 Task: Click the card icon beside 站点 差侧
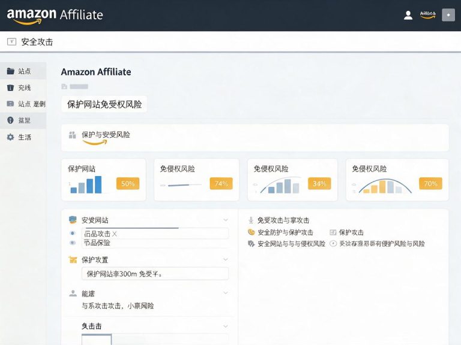(10, 104)
